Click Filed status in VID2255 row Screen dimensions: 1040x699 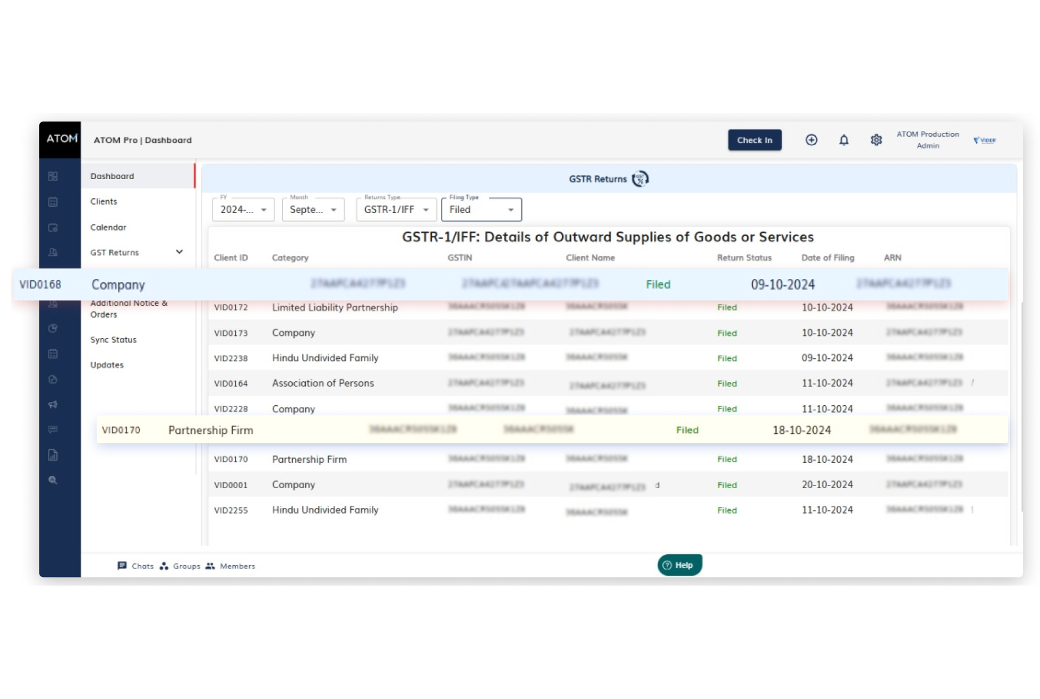pos(727,510)
